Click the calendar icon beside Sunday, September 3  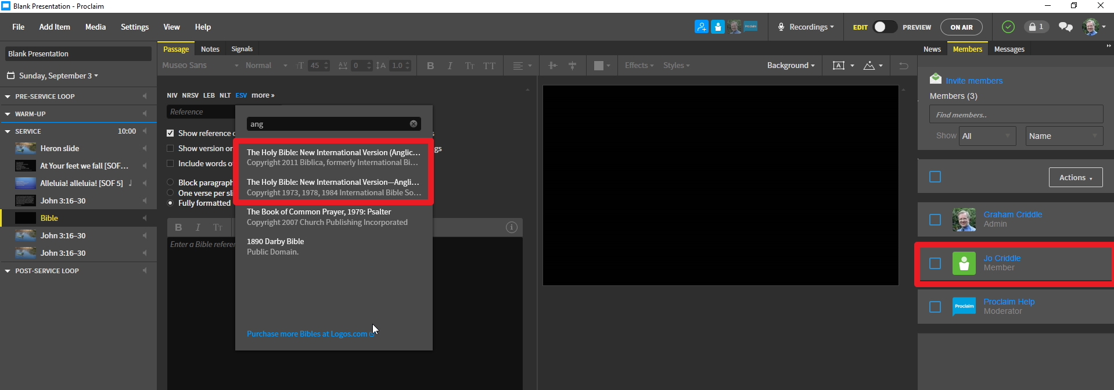[10, 76]
